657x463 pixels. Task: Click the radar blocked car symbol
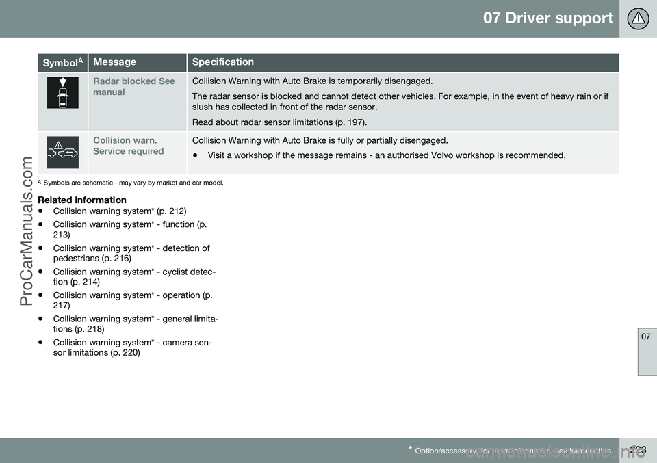pos(62,93)
